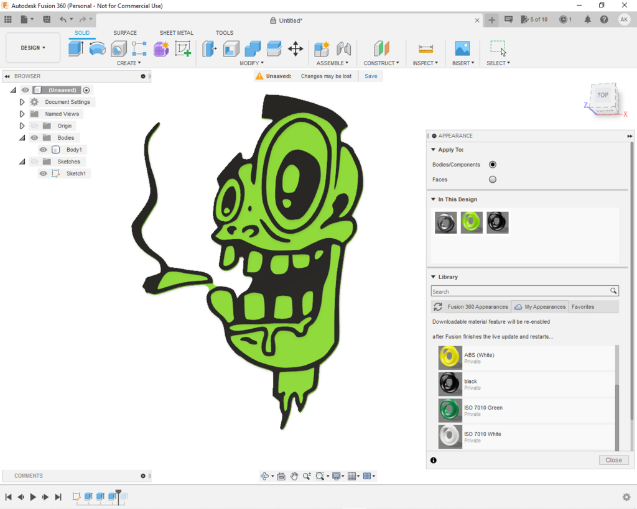The width and height of the screenshot is (637, 509).
Task: Activate the Move/Copy tool
Action: 295,48
